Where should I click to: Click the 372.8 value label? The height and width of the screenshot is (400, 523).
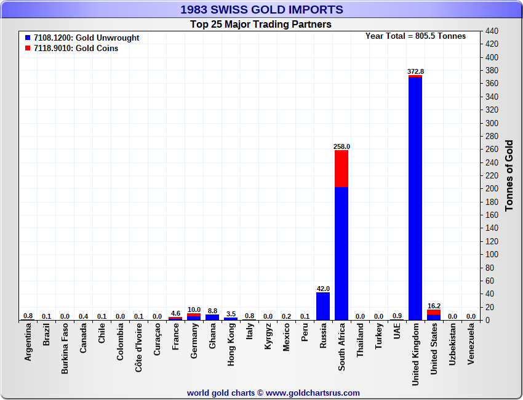(415, 71)
